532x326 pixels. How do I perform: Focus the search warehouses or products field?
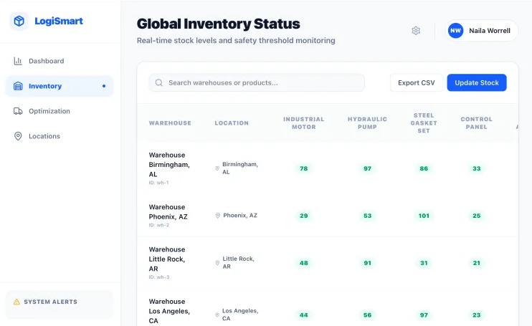(x=257, y=82)
